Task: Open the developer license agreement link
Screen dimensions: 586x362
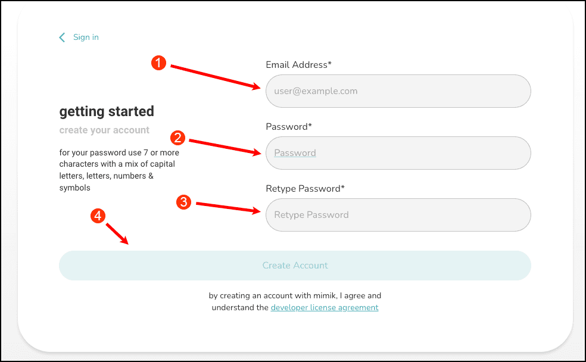Action: tap(325, 307)
